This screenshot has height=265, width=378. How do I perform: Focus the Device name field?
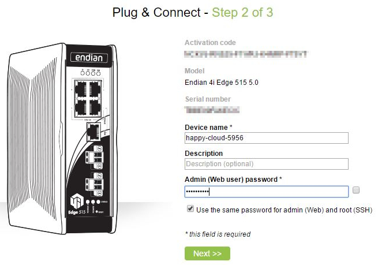tap(267, 138)
